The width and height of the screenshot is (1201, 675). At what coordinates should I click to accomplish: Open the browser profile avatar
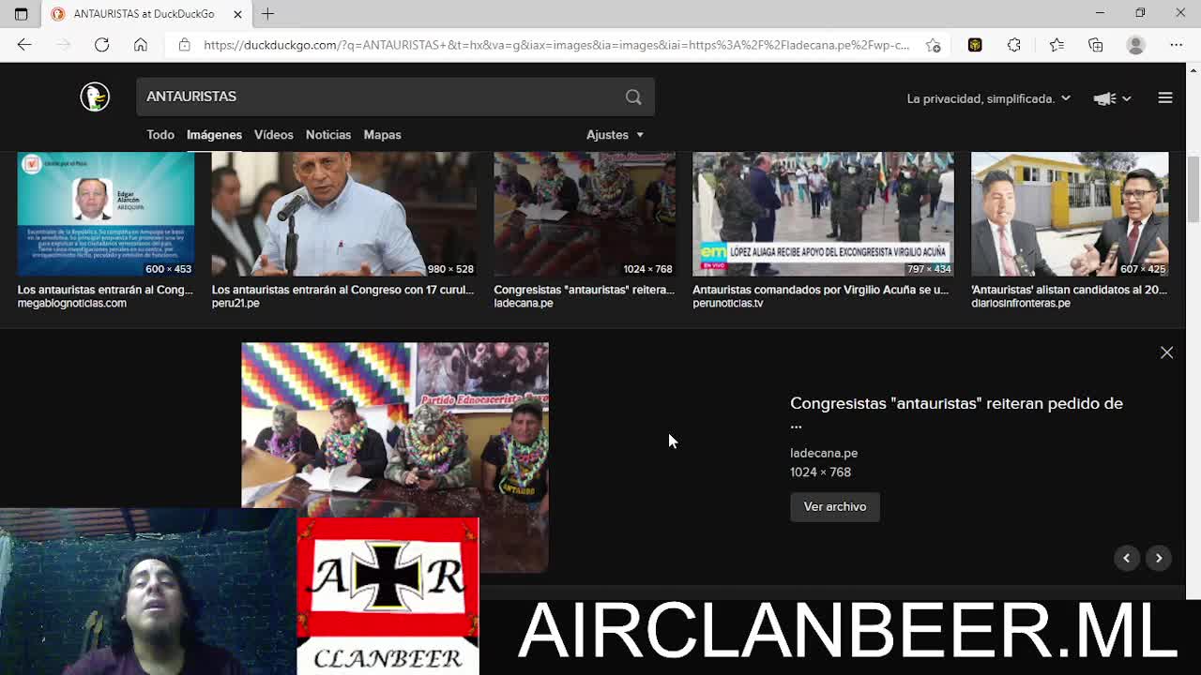pos(1136,45)
